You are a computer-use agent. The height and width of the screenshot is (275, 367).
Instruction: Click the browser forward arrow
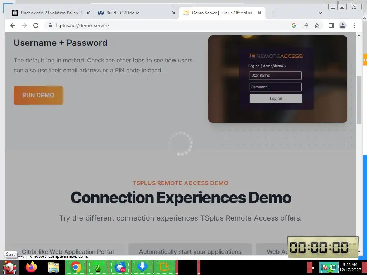click(x=24, y=25)
